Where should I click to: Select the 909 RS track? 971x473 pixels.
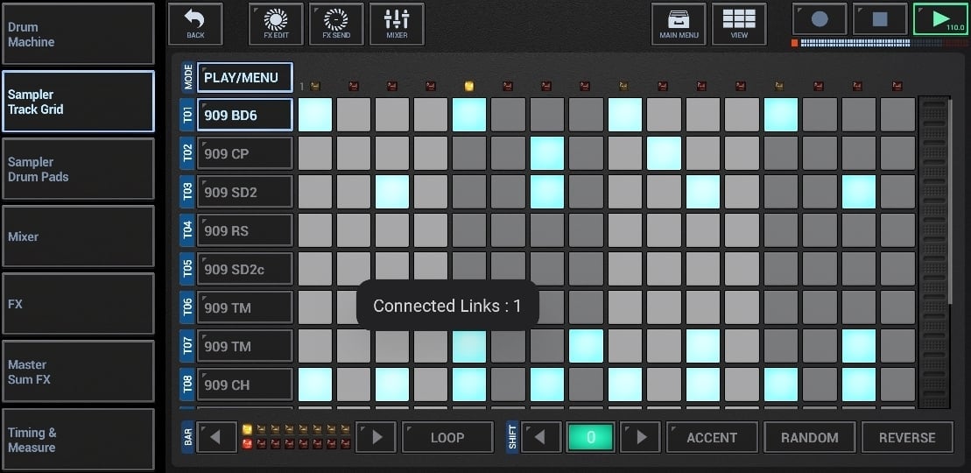pyautogui.click(x=244, y=230)
